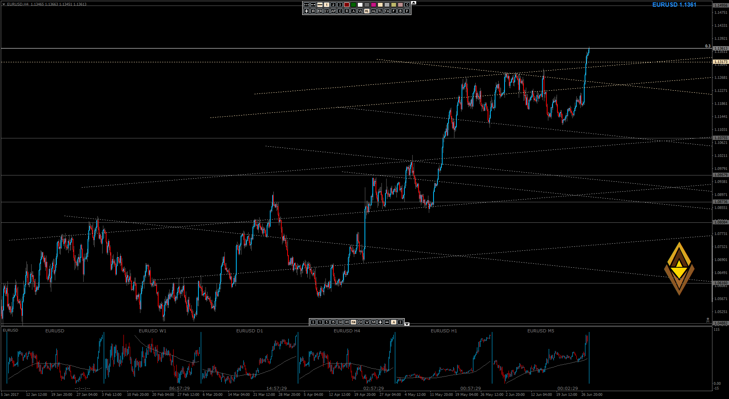Collapse the timeframe bar with down arrow
Screen dimensions: 729x399
(x=407, y=324)
